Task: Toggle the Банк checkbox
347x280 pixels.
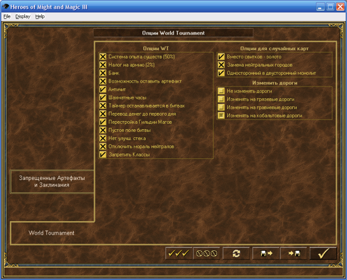Action: pyautogui.click(x=103, y=73)
